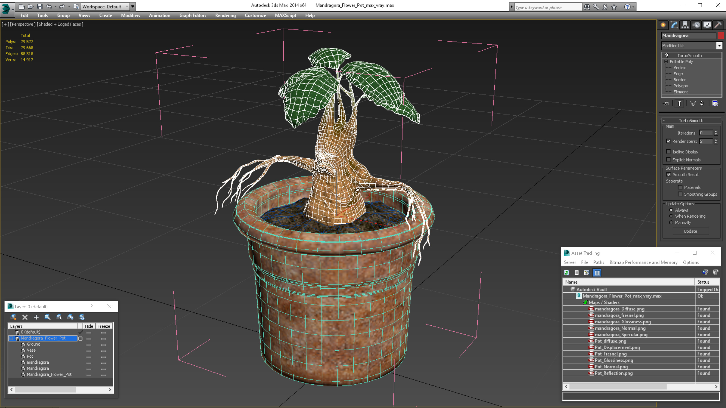Viewport: 726px width, 408px height.
Task: Collapse the Mandragora_Flower_Pot layer
Action: point(11,338)
